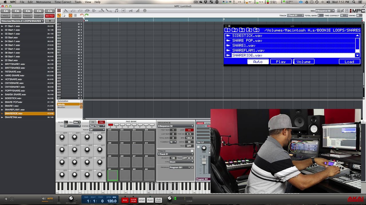Open the Tools menu
The width and height of the screenshot is (366, 205).
(x=78, y=2)
